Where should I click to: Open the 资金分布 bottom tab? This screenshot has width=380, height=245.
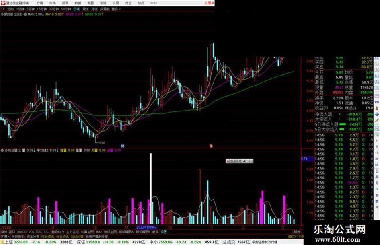[33, 236]
